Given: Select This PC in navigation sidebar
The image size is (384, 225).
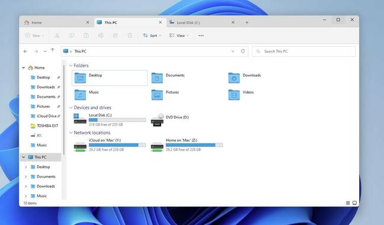Looking at the screenshot, I should tap(40, 157).
